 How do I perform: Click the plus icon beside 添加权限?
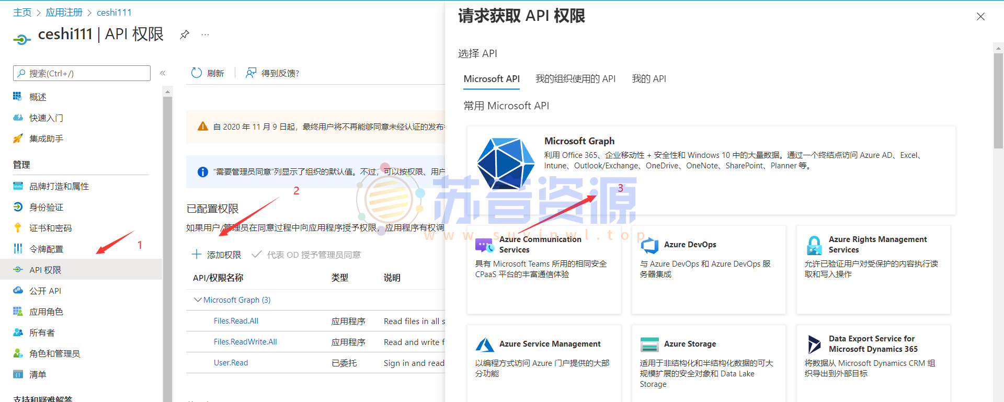coord(197,255)
